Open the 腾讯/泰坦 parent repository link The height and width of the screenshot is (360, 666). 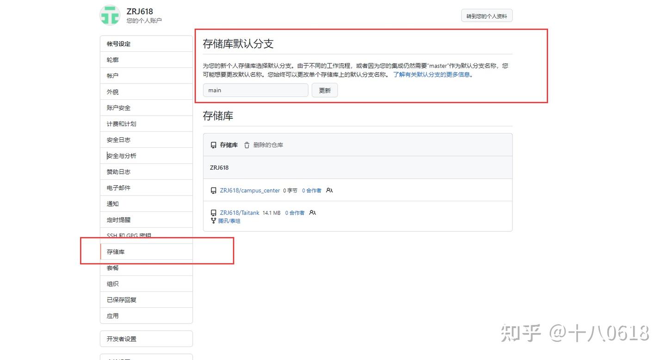tap(229, 221)
